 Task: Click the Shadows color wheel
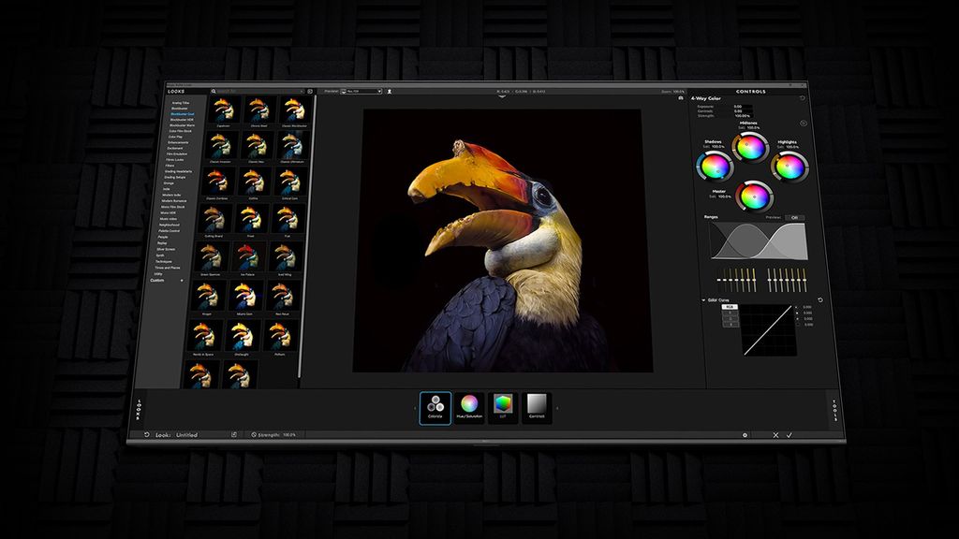pos(715,167)
